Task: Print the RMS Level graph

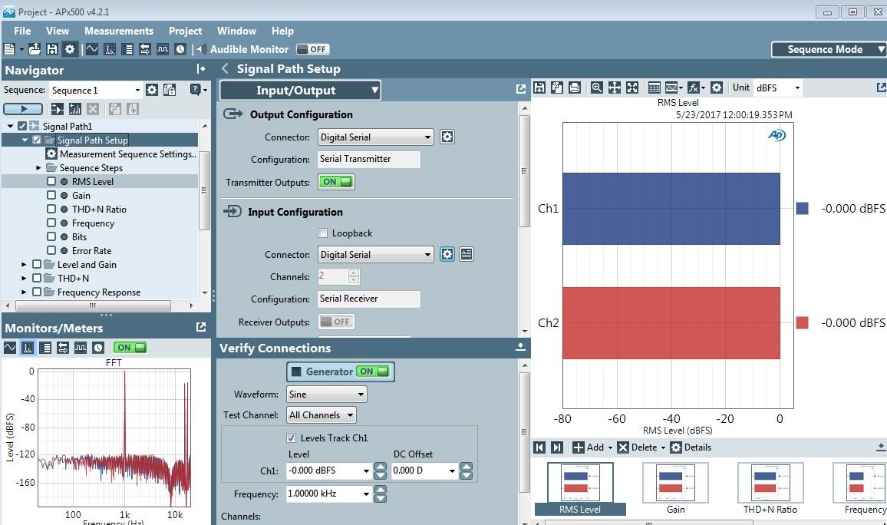Action: coord(574,87)
